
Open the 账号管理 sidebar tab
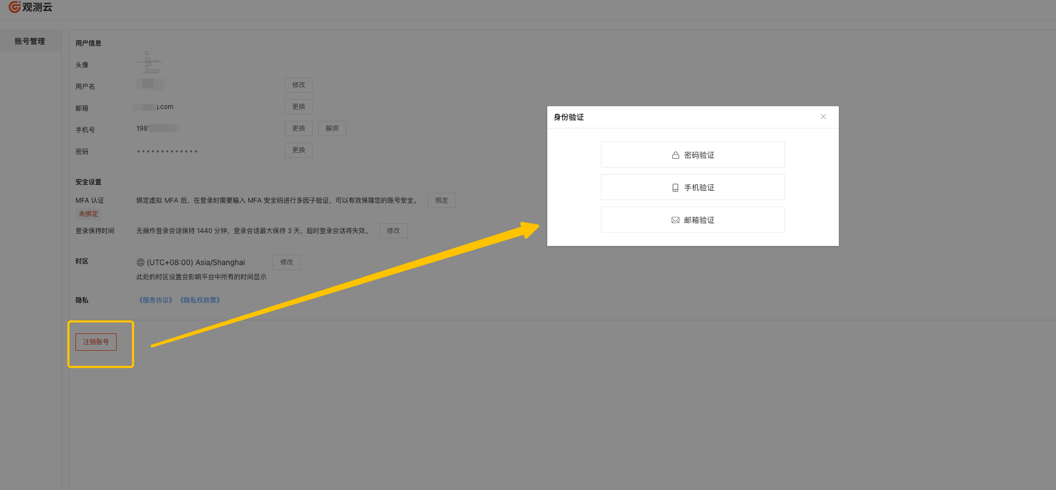(30, 41)
